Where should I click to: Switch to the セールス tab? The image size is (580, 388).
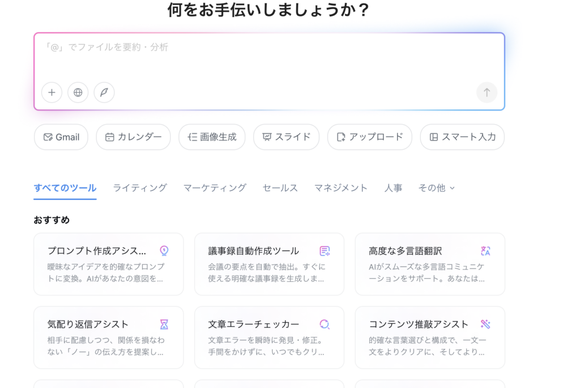click(280, 188)
